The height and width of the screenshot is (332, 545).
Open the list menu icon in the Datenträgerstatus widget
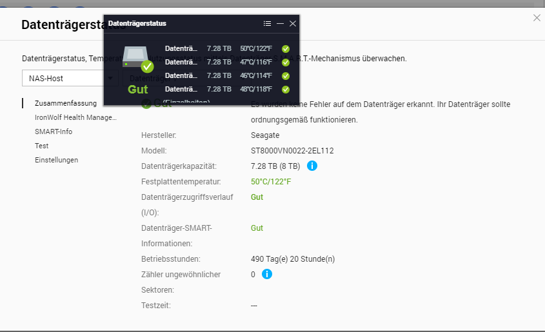pyautogui.click(x=267, y=24)
